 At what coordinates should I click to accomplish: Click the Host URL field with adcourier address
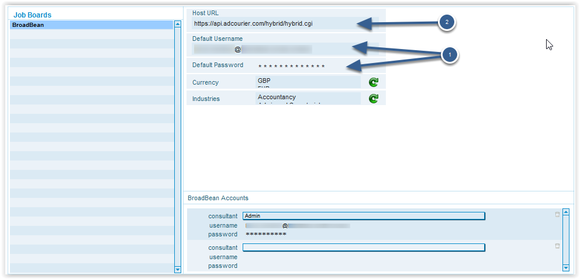click(285, 23)
